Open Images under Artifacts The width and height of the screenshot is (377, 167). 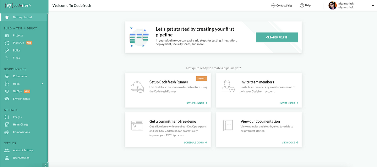pyautogui.click(x=17, y=117)
